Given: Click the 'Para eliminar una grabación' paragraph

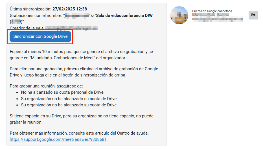Looking at the screenshot, I should (x=84, y=72).
